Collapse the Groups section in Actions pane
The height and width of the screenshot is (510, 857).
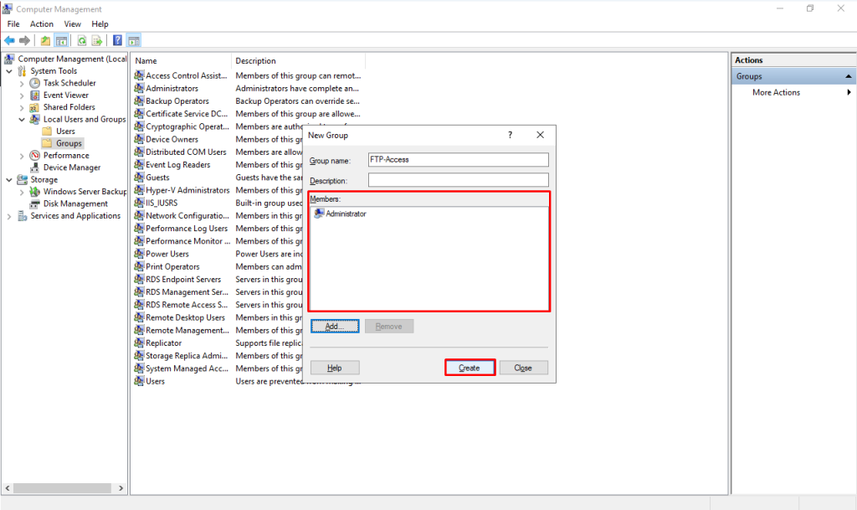click(848, 75)
